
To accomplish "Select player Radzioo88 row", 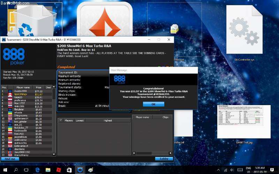I will [27, 131].
